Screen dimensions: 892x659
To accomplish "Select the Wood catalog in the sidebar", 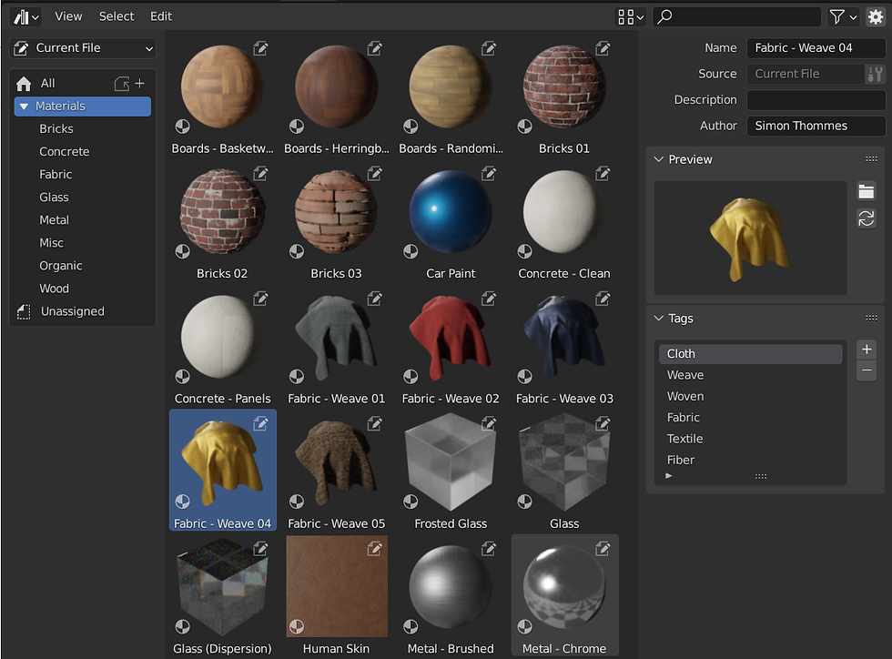I will [x=55, y=288].
